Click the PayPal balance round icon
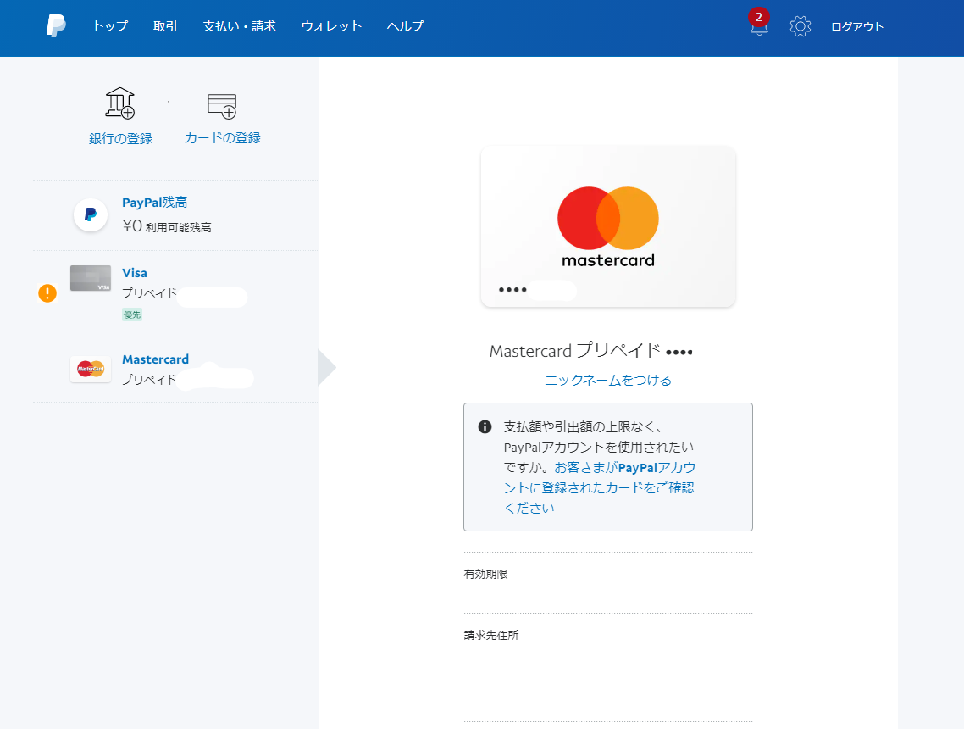 click(x=91, y=214)
